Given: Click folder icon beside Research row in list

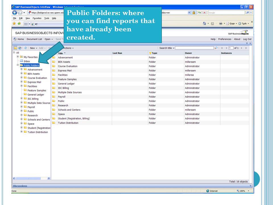Looking at the screenshot, I should point(54,105).
